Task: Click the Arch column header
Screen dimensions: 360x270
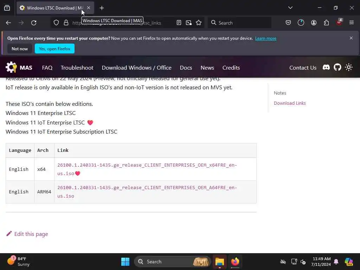Action: coord(44,150)
